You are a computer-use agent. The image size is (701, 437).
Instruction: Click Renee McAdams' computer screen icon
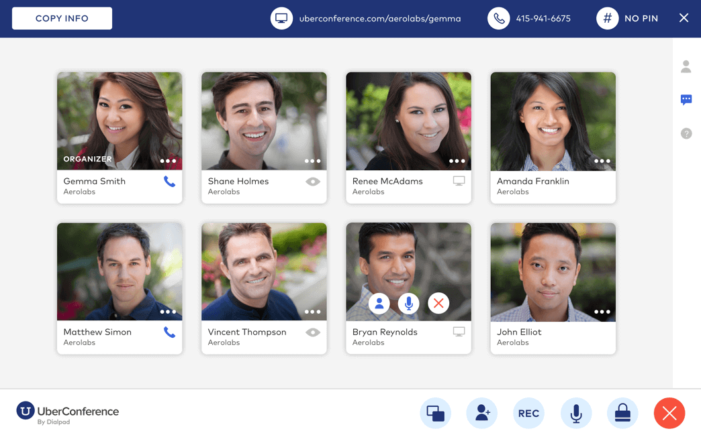(x=459, y=181)
